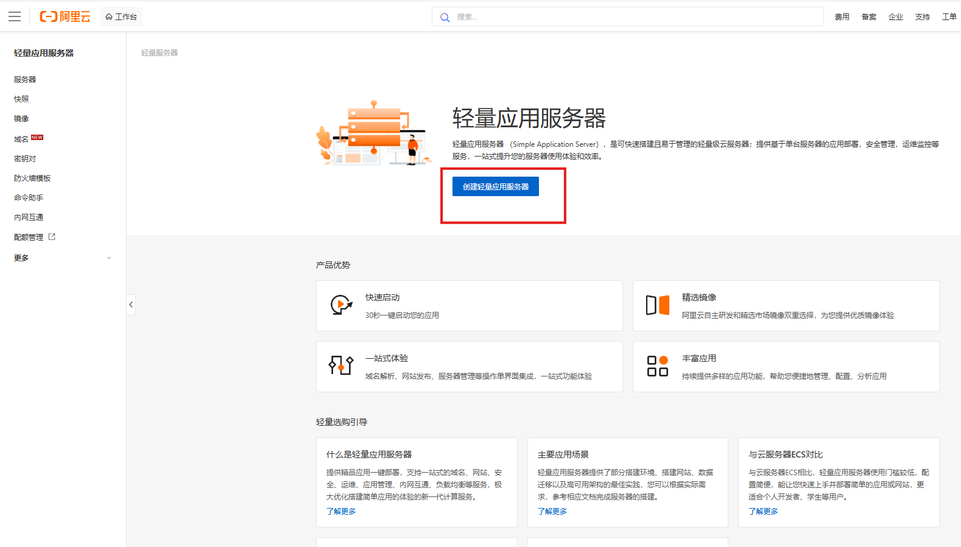The width and height of the screenshot is (961, 547).
Task: Click the 丰富应用 grid icon
Action: point(658,365)
